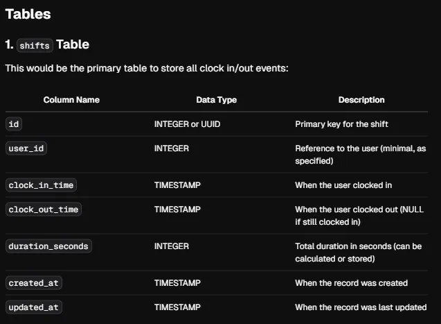
Task: Select the 'shifts' code tag in heading
Action: click(35, 45)
